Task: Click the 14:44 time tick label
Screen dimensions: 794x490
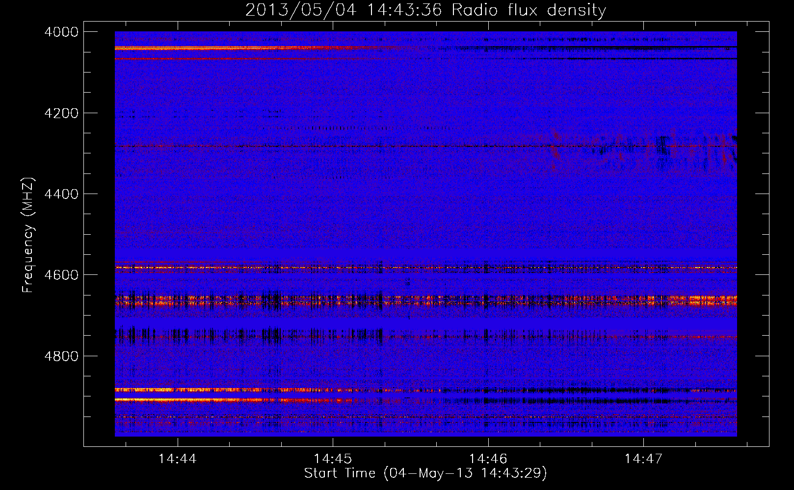Action: click(178, 459)
